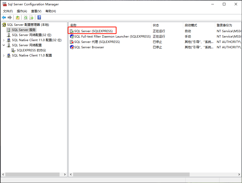Click the SQL Server 代理 service icon

(72, 42)
